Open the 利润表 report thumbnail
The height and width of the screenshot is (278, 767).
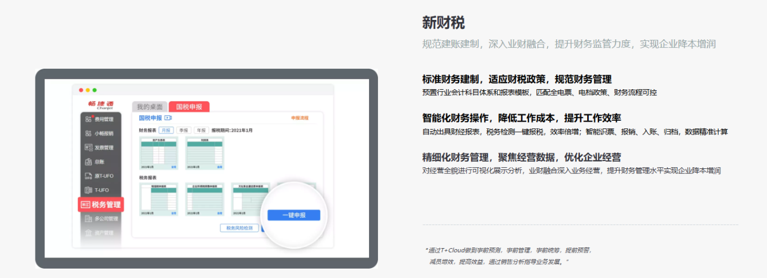pyautogui.click(x=205, y=153)
